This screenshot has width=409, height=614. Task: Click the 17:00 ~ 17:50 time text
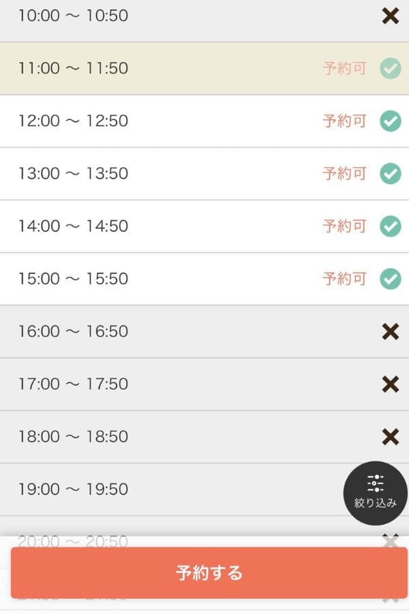tap(73, 383)
